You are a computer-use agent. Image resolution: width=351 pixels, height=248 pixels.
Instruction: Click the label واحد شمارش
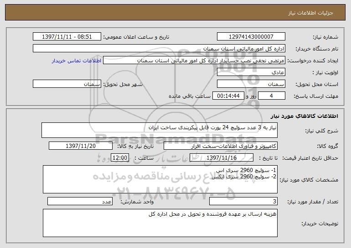(x=137, y=202)
